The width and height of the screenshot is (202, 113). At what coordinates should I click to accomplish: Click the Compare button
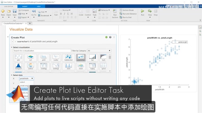24,10
